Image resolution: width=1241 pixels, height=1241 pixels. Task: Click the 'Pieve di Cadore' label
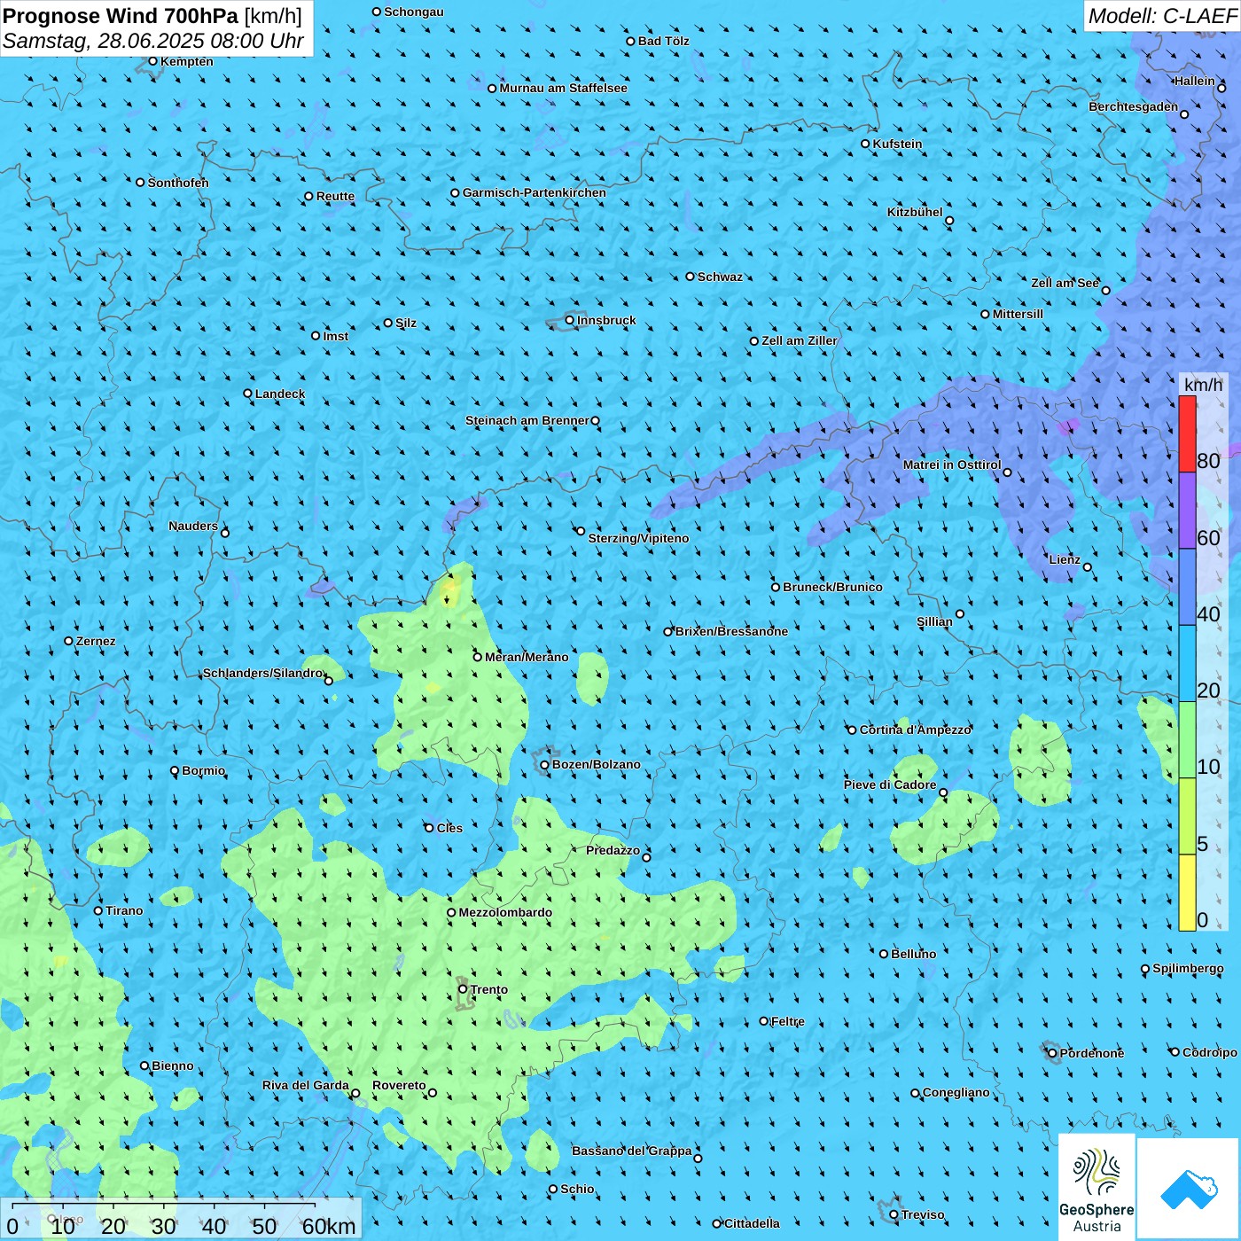(890, 784)
